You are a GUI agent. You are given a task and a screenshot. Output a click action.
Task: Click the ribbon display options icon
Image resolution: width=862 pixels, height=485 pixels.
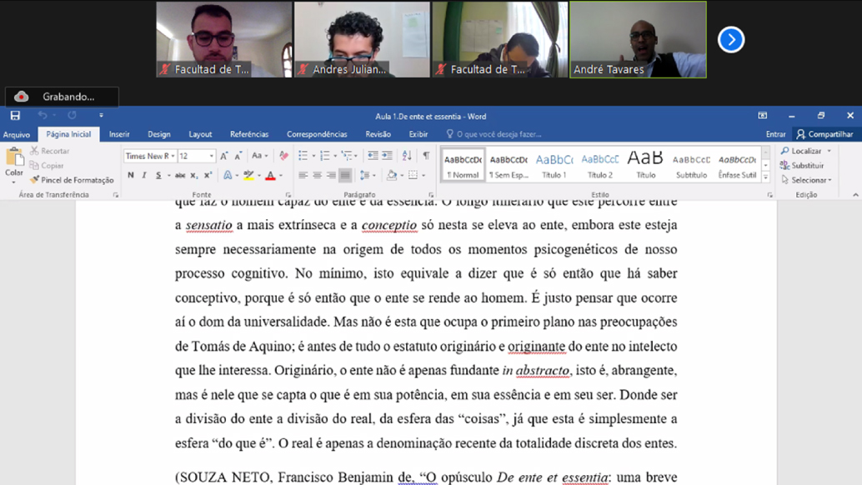pos(763,115)
